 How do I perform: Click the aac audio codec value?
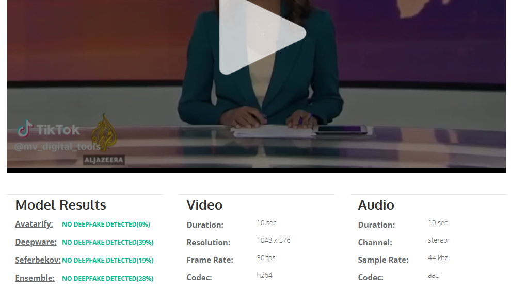coord(433,275)
